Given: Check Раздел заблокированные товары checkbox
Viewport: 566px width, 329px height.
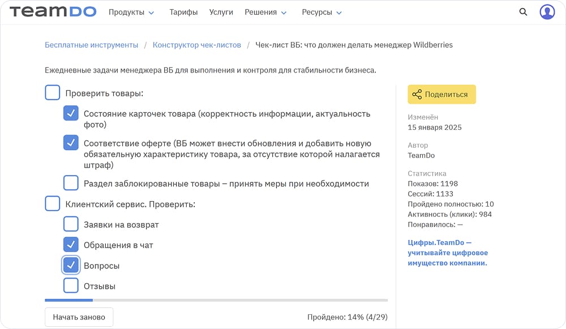Looking at the screenshot, I should (x=71, y=183).
